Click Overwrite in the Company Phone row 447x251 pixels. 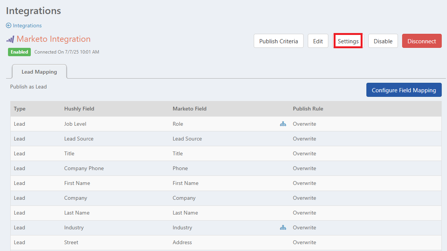pyautogui.click(x=304, y=168)
